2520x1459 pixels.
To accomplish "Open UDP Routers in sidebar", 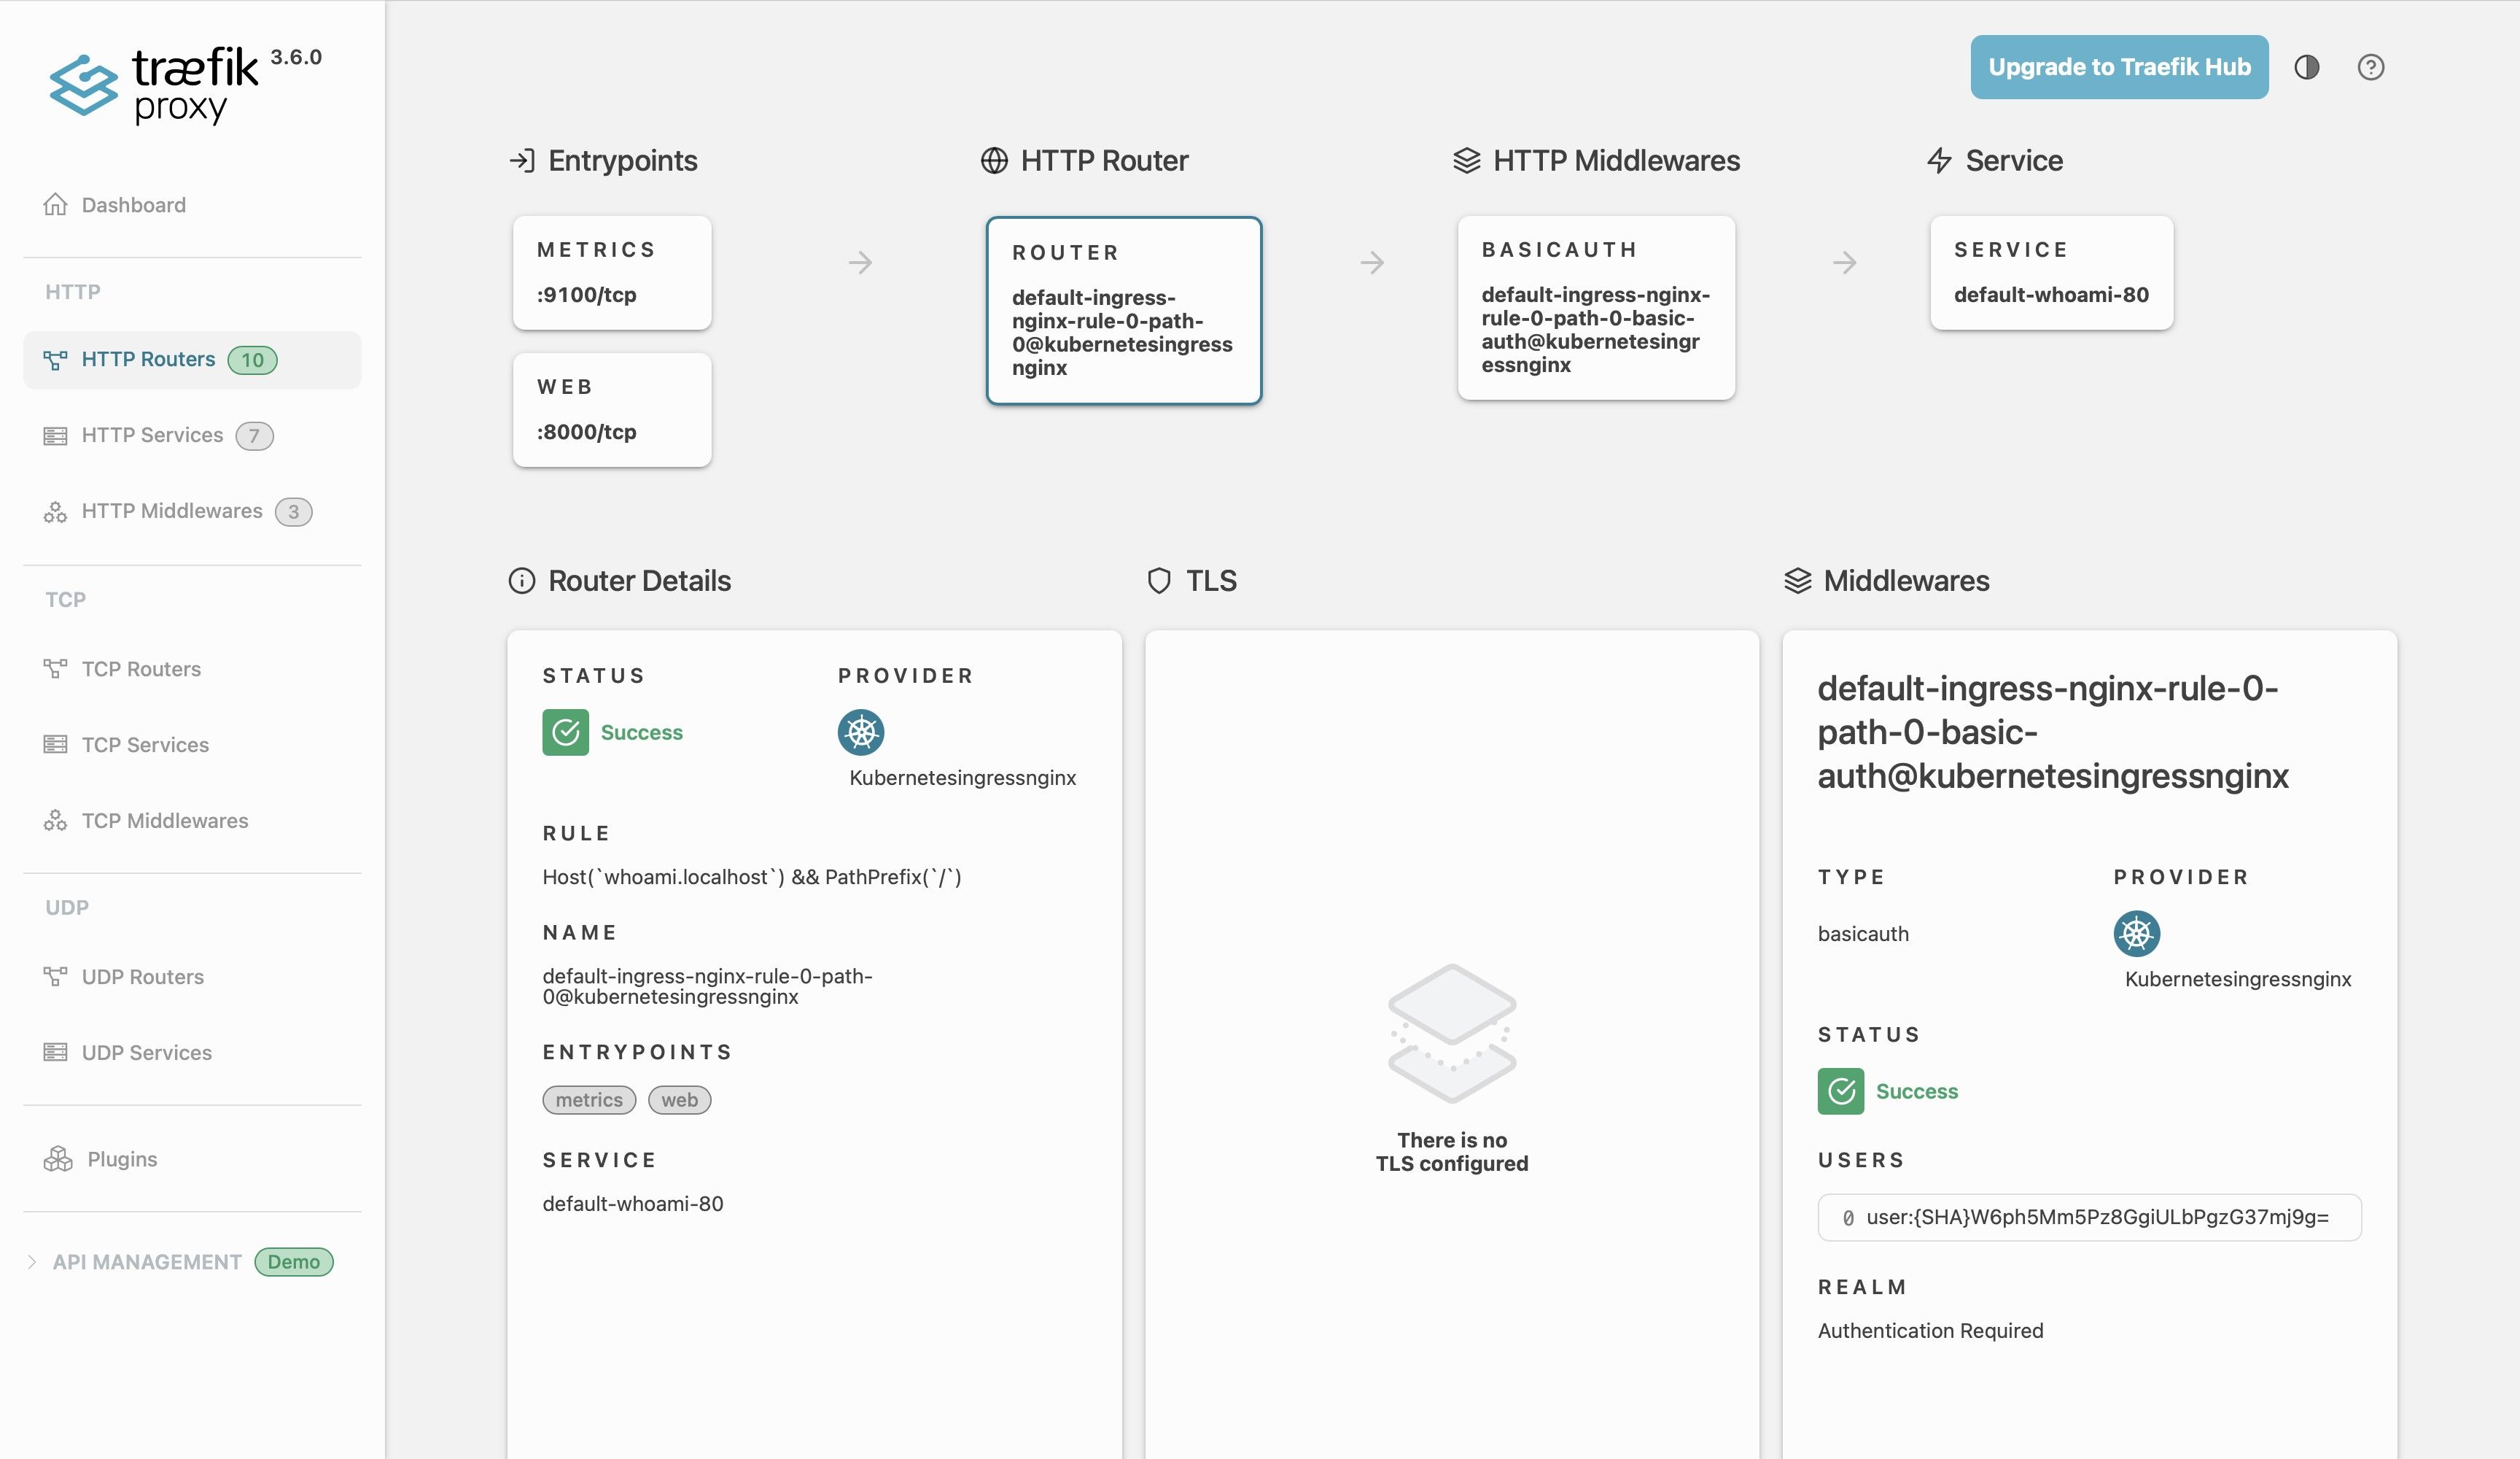I will pyautogui.click(x=142, y=977).
